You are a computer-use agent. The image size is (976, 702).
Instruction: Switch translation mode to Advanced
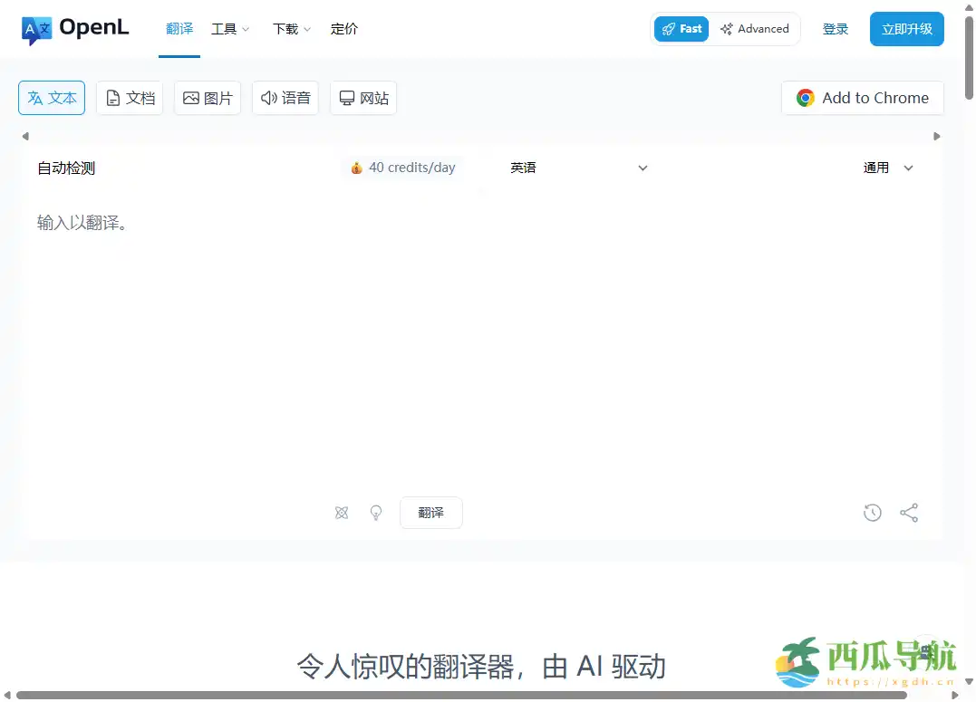[x=755, y=28]
